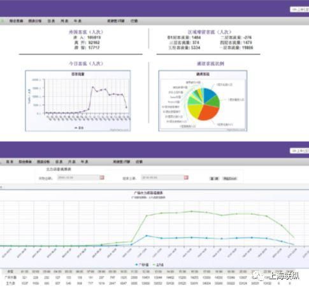Open the end date calendar picker icon
Viewport: 309px width, 290px height.
click(186, 178)
